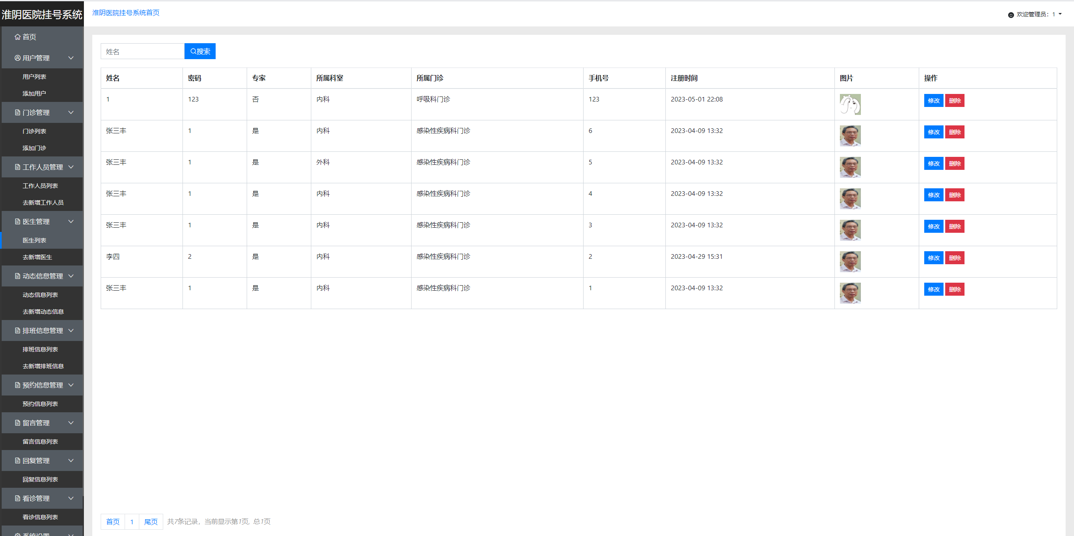Collapse the 工作人员管理 menu chevron
Image resolution: width=1074 pixels, height=536 pixels.
(71, 167)
